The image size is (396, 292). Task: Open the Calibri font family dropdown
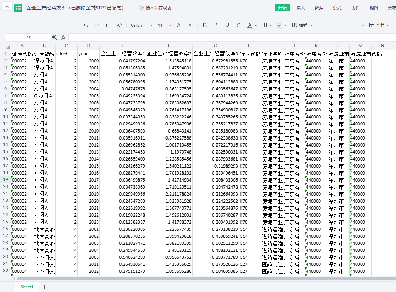point(142,25)
